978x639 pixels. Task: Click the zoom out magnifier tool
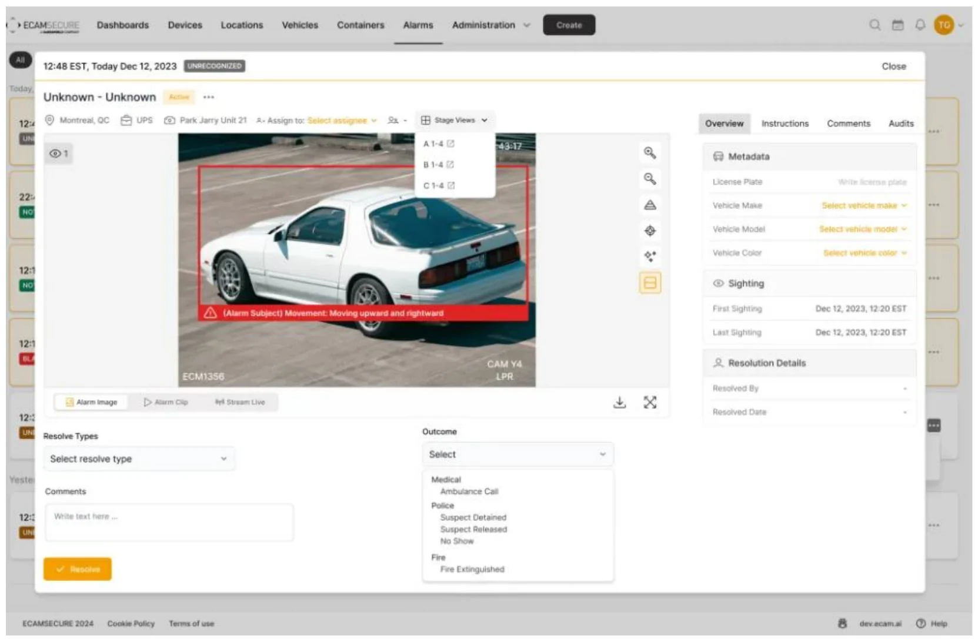(650, 179)
